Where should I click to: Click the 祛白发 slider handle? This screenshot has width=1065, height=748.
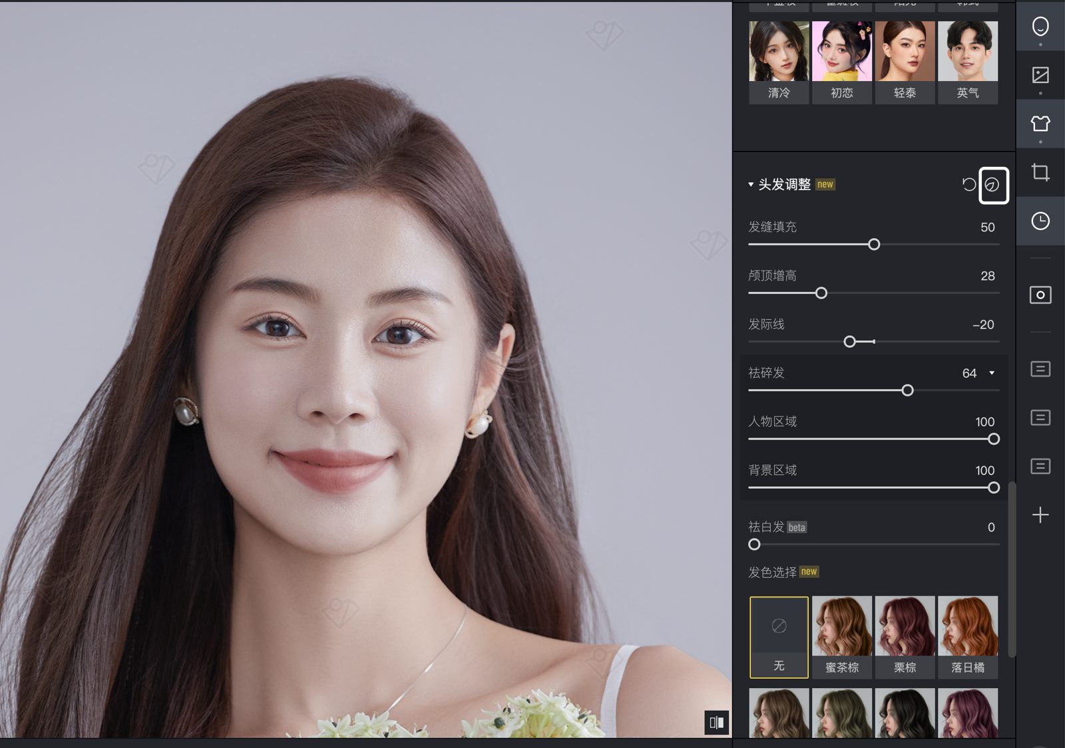[754, 545]
